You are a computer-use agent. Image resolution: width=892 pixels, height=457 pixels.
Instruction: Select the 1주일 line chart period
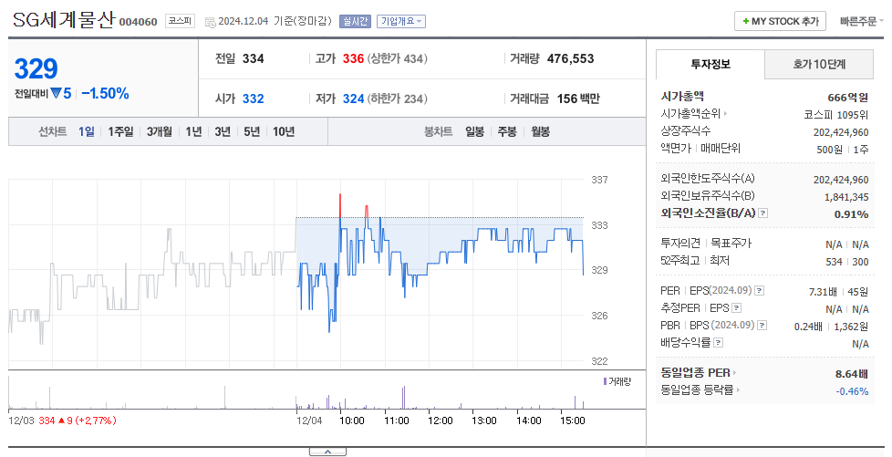pyautogui.click(x=120, y=131)
